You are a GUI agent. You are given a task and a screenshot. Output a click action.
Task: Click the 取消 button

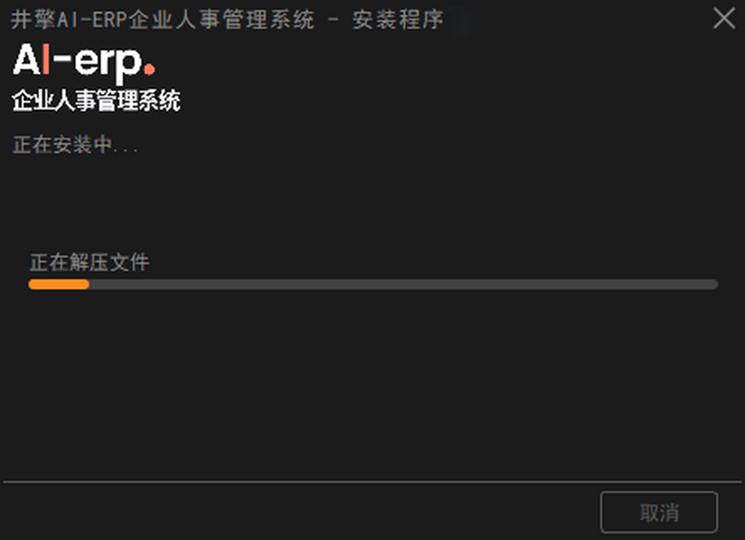(x=659, y=513)
